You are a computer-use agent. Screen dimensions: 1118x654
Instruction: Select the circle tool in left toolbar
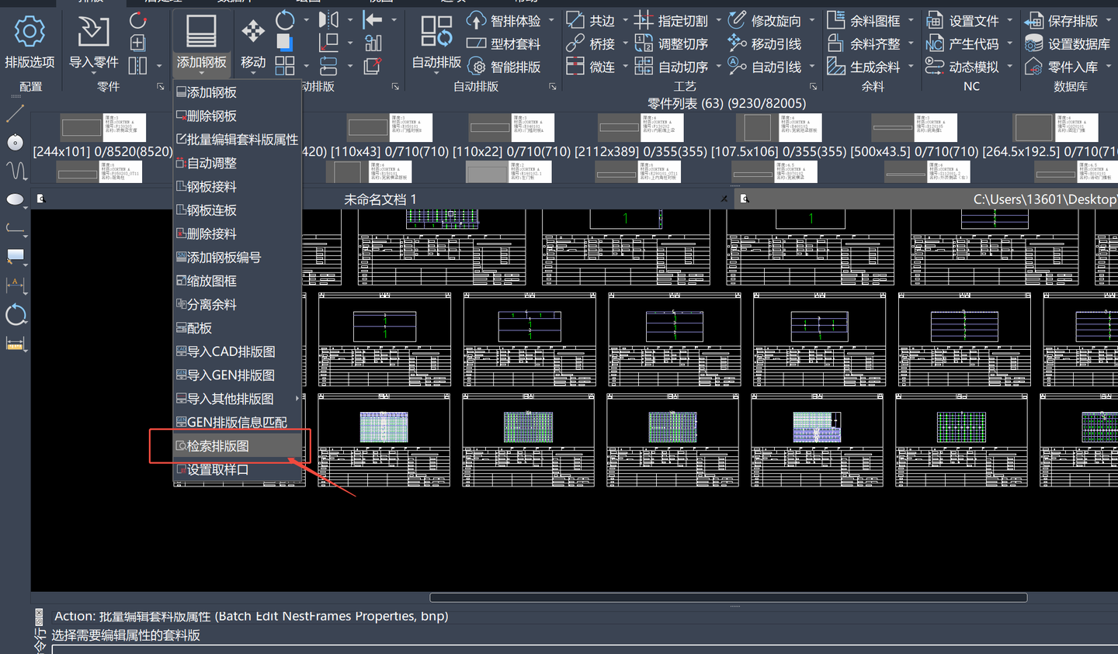pyautogui.click(x=15, y=142)
